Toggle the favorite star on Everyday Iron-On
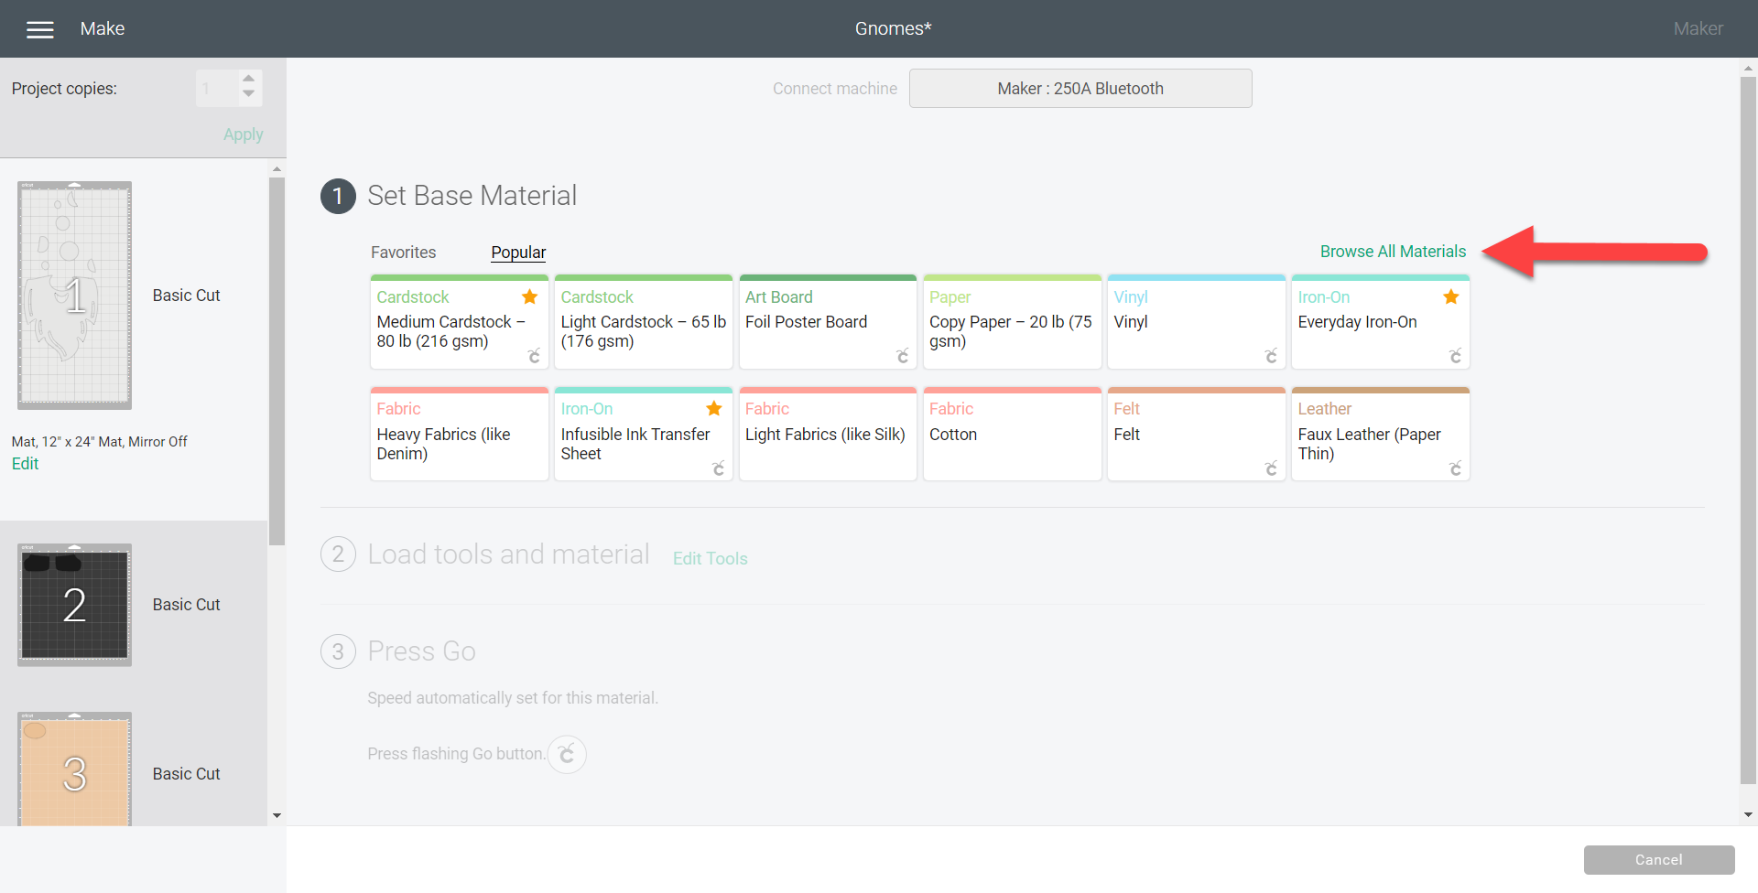The height and width of the screenshot is (893, 1758). pos(1449,296)
